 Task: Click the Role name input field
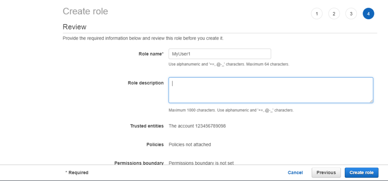(220, 54)
